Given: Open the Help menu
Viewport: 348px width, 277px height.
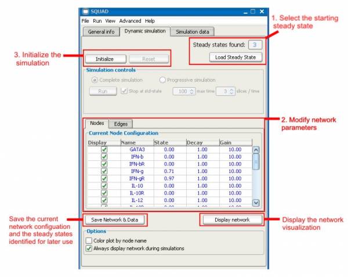Looking at the screenshot, I should tap(150, 21).
